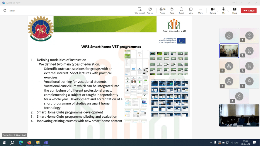Screen dimensions: 260x146
Task: Open the View layout options
Action: 191,11
